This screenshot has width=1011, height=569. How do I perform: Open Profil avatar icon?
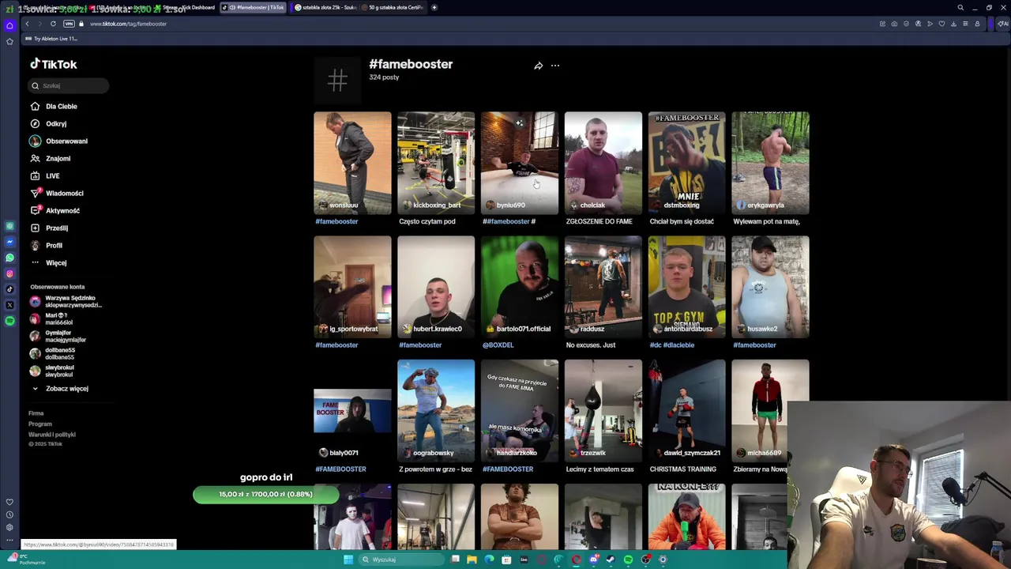click(35, 245)
